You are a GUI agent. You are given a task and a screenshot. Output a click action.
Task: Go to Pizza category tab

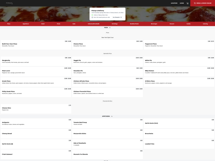tap(9, 24)
